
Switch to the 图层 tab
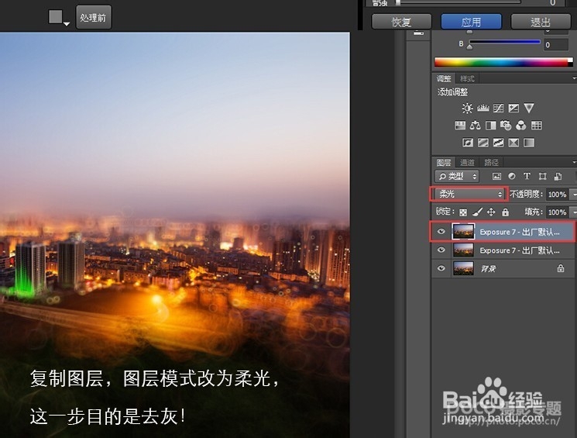[x=444, y=163]
